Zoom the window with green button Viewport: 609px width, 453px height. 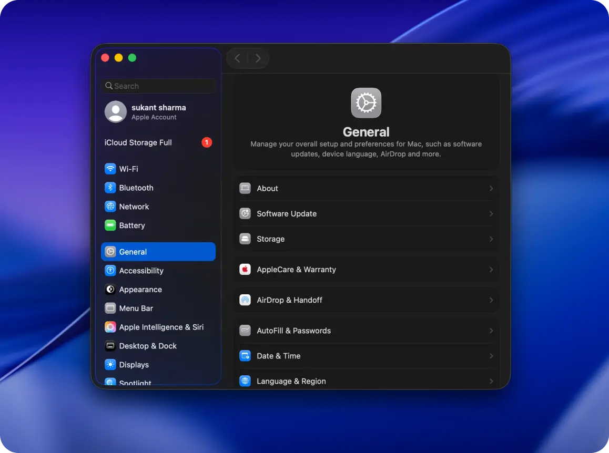pyautogui.click(x=132, y=58)
